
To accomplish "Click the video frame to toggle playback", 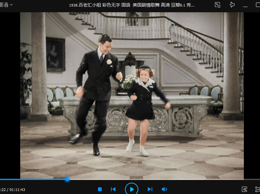I will [132, 96].
